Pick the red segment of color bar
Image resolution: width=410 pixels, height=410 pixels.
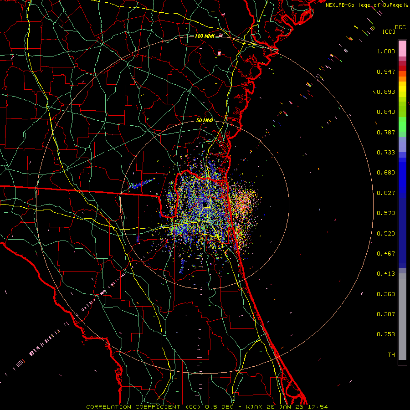(x=402, y=68)
